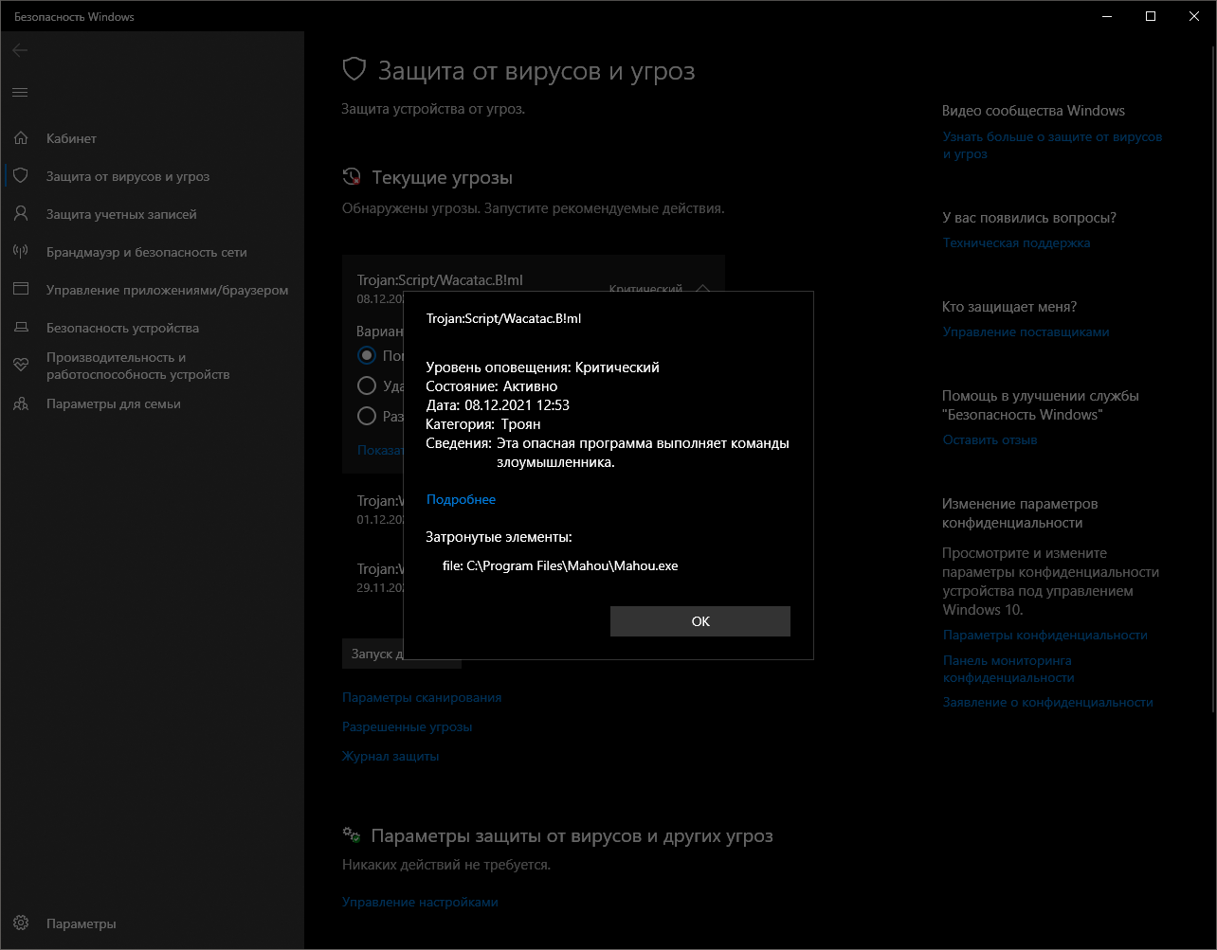Screen dimensions: 1217x950
Task: Open settings with the gear icon
Action: pyautogui.click(x=21, y=923)
